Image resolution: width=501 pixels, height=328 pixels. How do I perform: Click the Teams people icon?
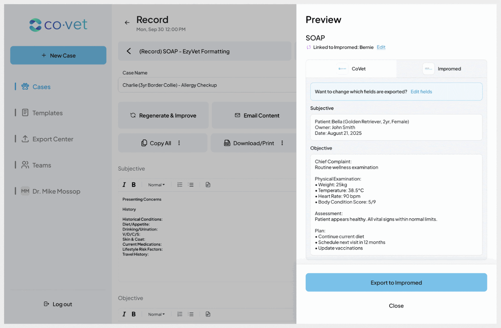[x=25, y=165]
